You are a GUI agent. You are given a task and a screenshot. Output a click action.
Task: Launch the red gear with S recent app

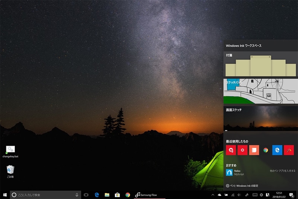(x=231, y=150)
